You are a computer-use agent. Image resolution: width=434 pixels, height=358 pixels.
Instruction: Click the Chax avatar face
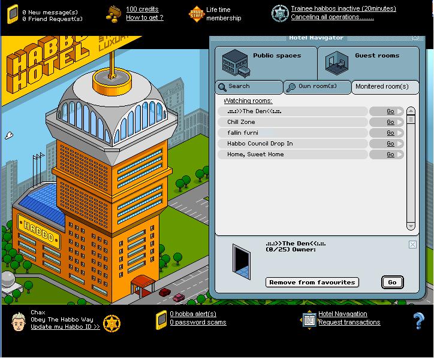tap(19, 321)
